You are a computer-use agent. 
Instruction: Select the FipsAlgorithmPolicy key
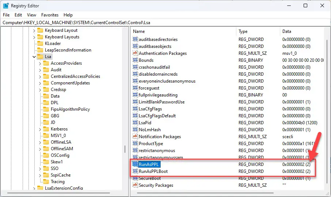pyautogui.click(x=70, y=109)
